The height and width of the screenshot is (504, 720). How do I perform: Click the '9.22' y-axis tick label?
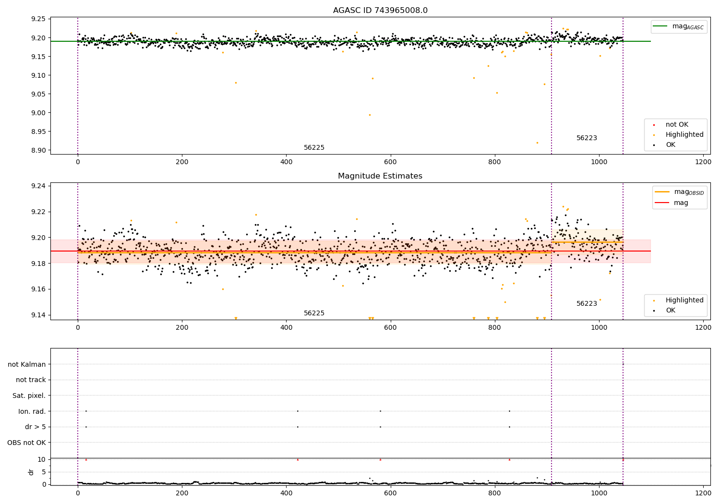(x=38, y=212)
